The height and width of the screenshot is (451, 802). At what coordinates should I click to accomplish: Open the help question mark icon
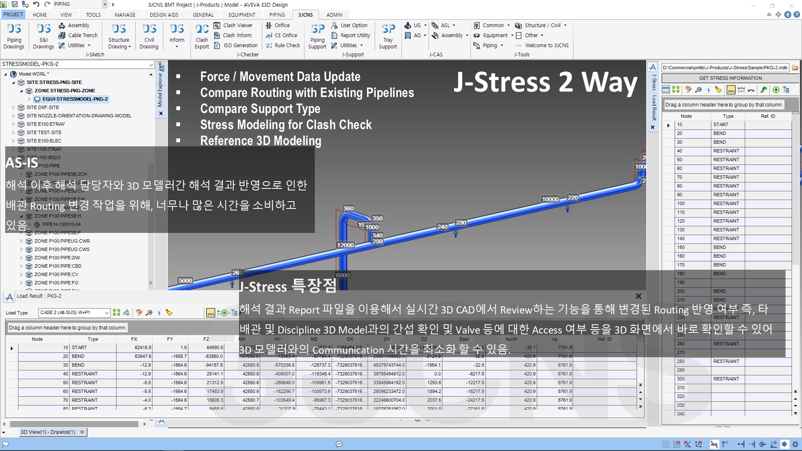click(x=797, y=14)
